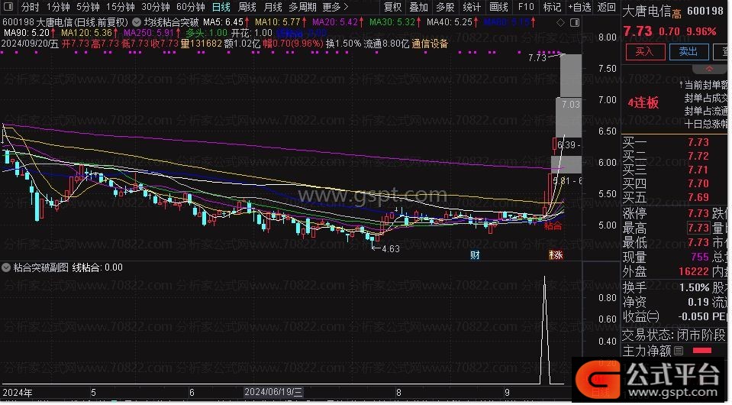
Task: Add stock via +自选 button
Action: click(x=579, y=7)
